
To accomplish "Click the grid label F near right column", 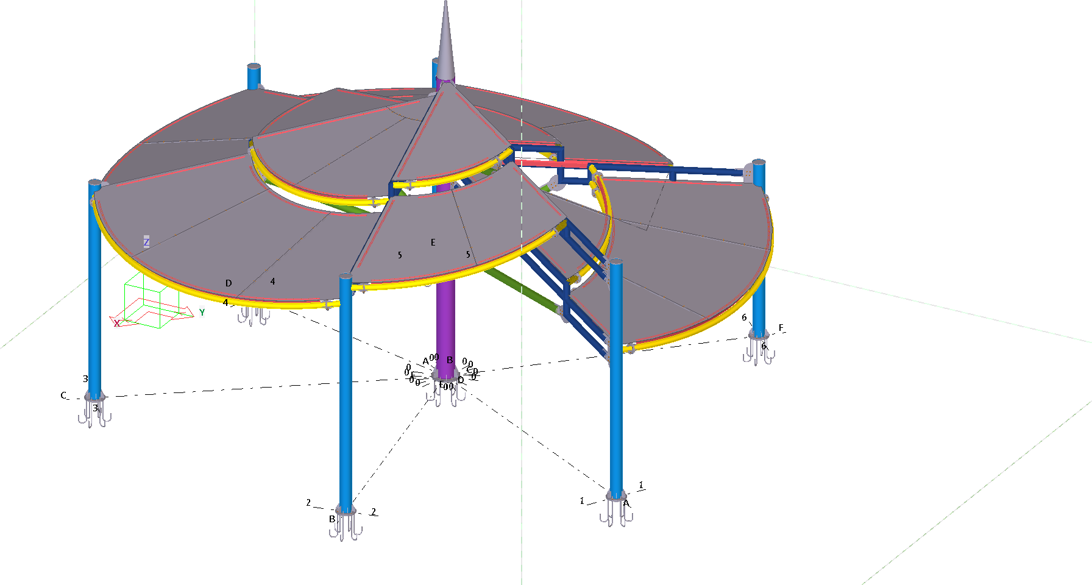I will pos(781,328).
